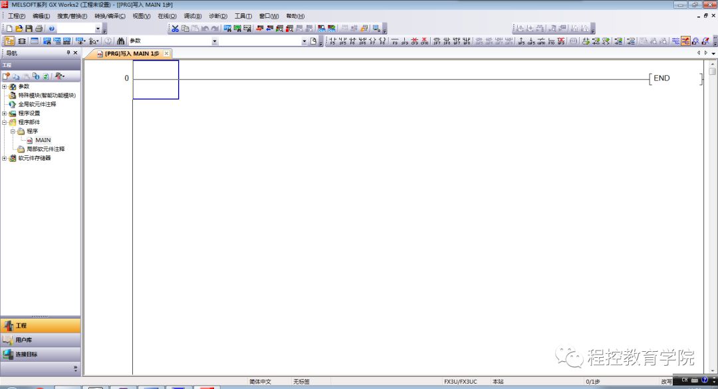Image resolution: width=718 pixels, height=389 pixels.
Task: Expand the 程序设置 tree node
Action: coord(5,114)
